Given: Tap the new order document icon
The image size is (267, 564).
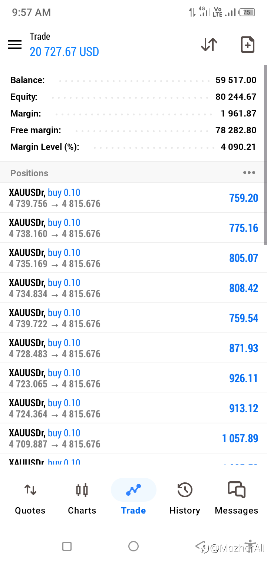Looking at the screenshot, I should 247,45.
